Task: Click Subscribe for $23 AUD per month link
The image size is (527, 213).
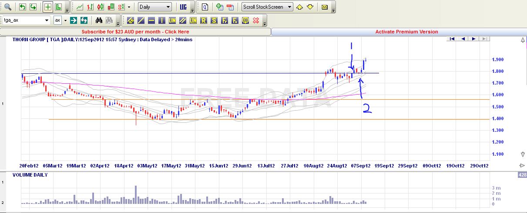Action: pyautogui.click(x=135, y=32)
